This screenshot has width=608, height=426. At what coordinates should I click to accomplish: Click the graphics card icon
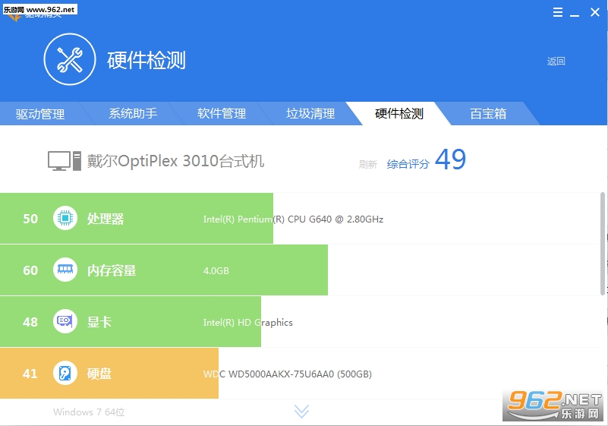click(x=65, y=321)
